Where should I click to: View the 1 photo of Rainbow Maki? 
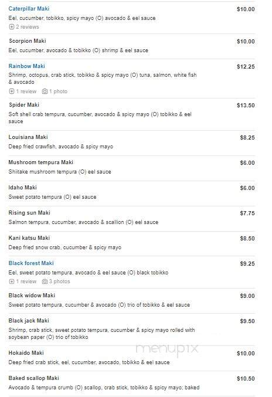(58, 91)
